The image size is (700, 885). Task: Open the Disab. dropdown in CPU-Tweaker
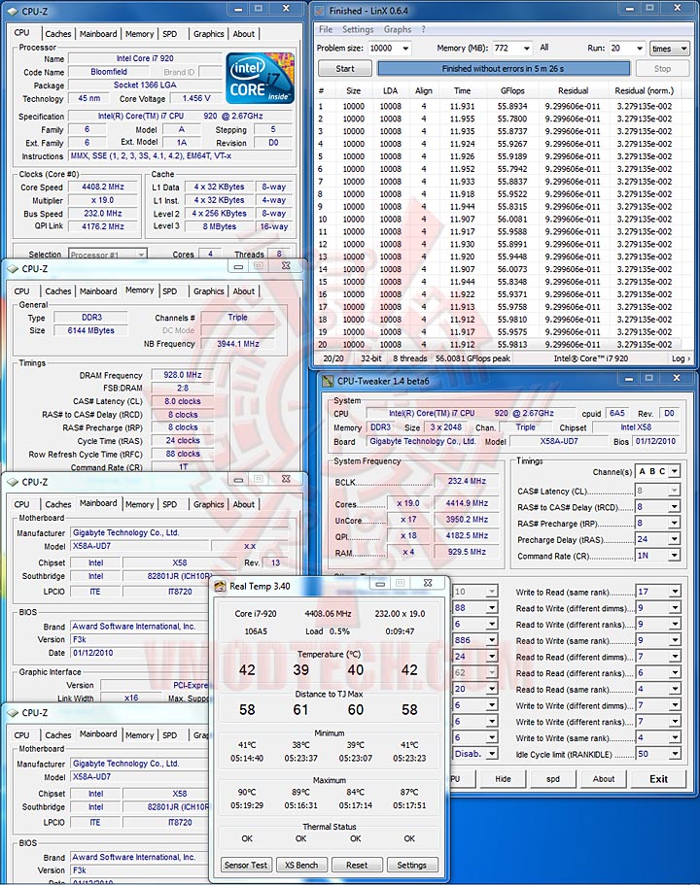click(492, 754)
